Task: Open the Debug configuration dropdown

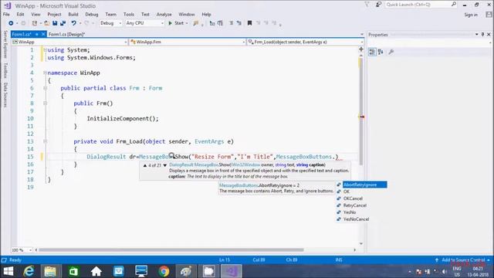Action: point(110,23)
